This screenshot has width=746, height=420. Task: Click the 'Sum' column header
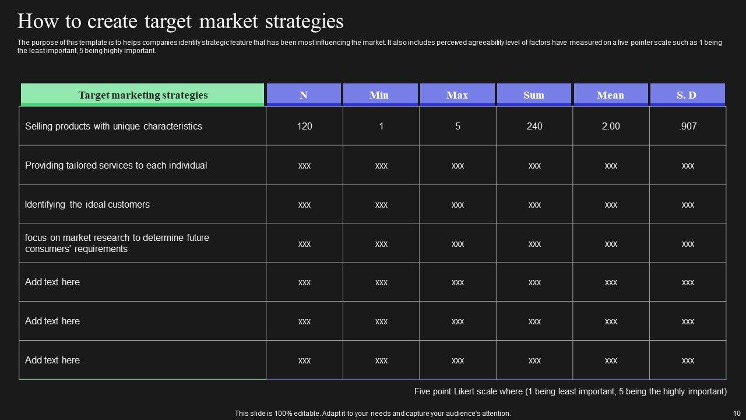[x=534, y=95]
